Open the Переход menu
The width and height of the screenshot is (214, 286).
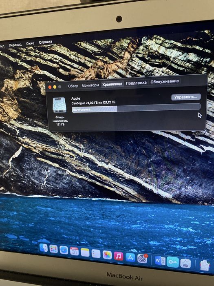click(15, 45)
